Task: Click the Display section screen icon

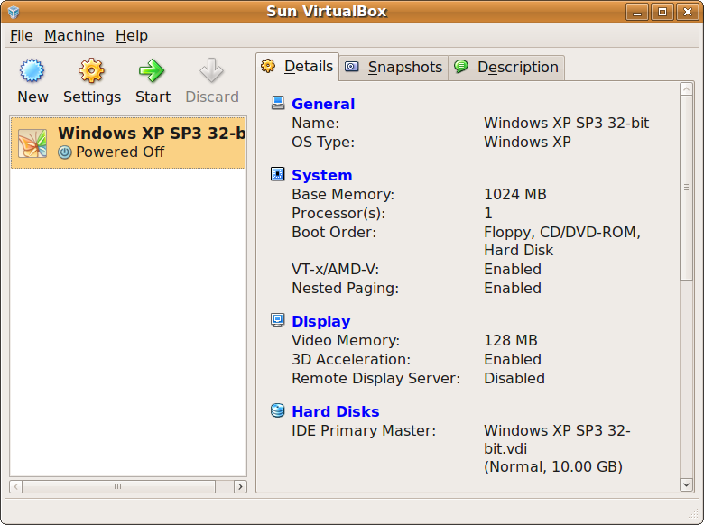Action: 278,320
